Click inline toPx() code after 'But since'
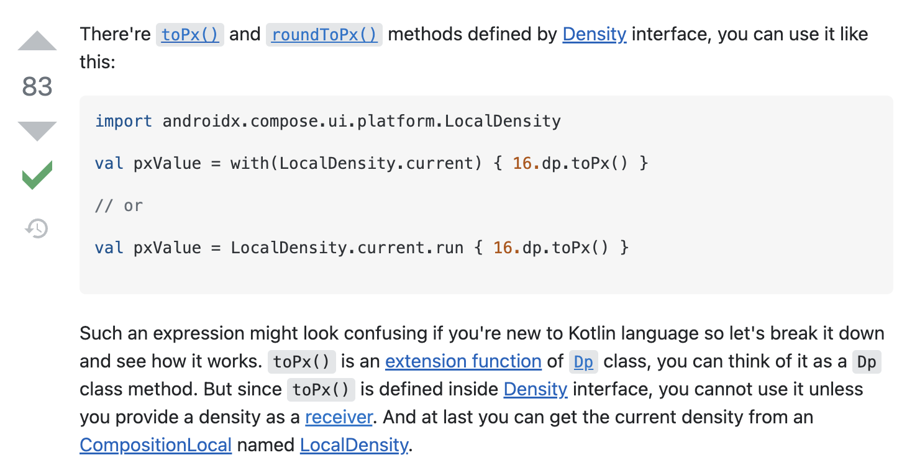 (321, 390)
